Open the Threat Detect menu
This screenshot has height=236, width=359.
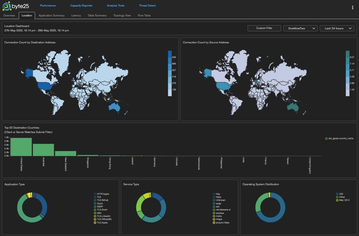point(147,5)
